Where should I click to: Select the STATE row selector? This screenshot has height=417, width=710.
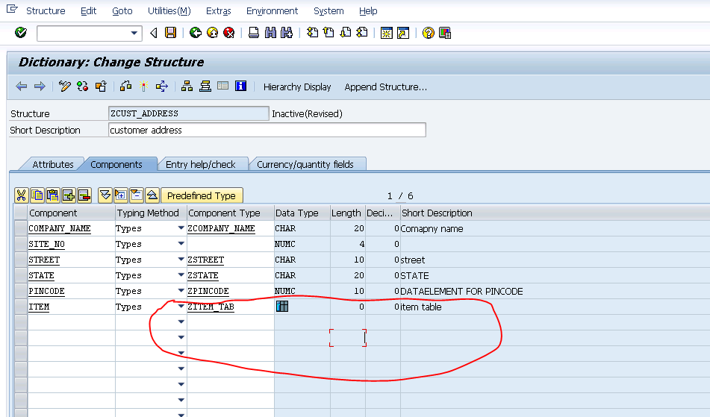[x=20, y=275]
